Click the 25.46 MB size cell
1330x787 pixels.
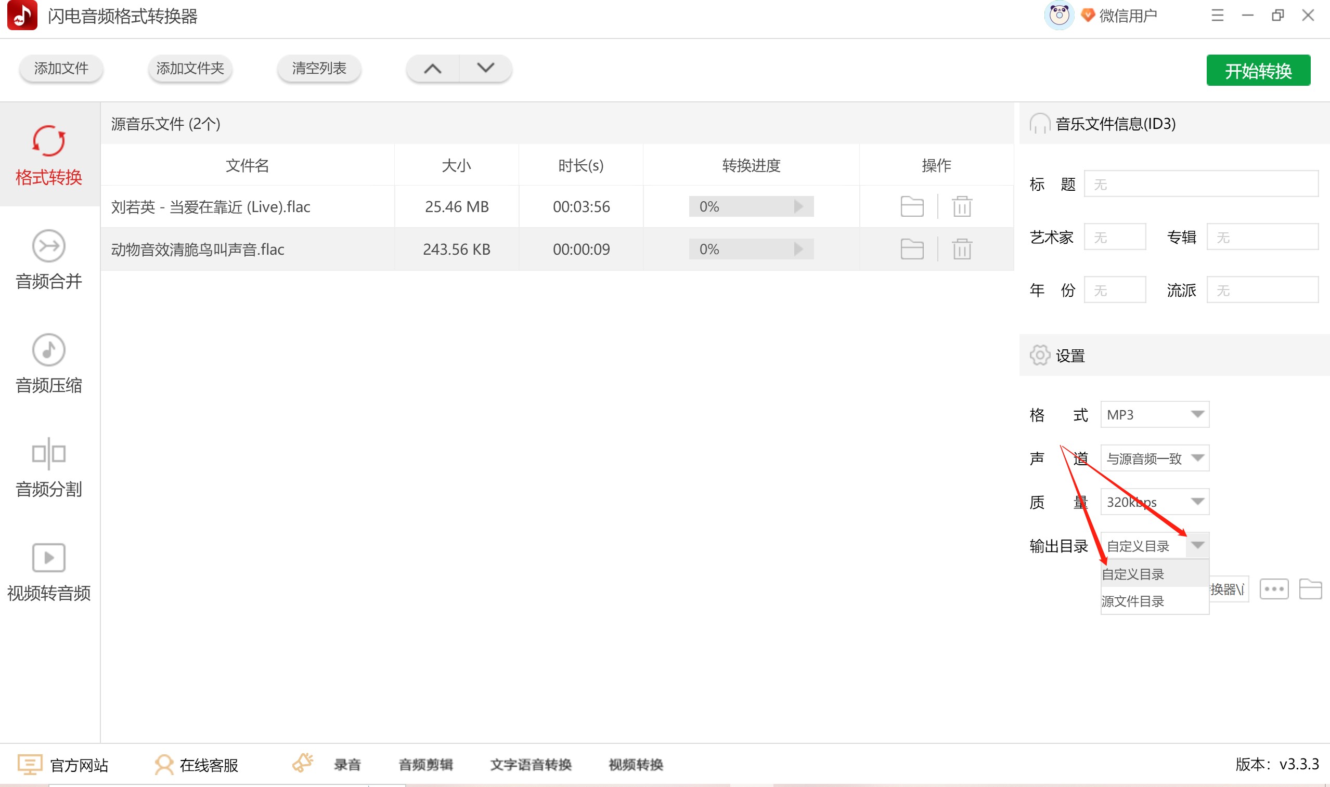pyautogui.click(x=456, y=206)
